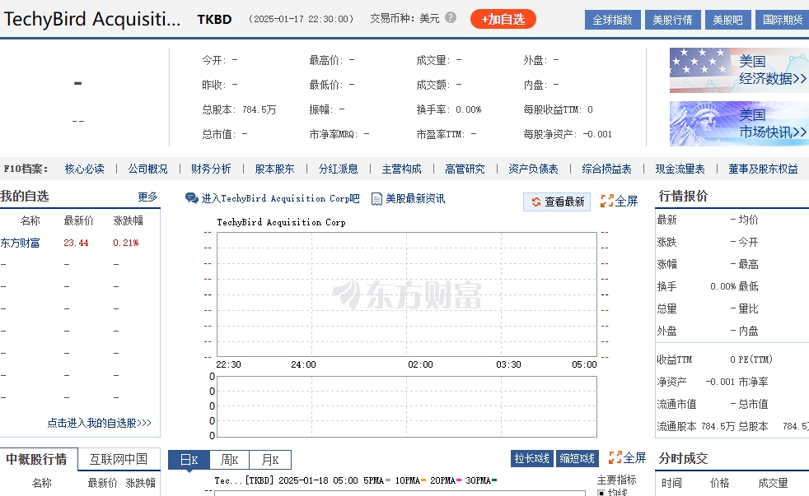Open the 国际期货 button
Screen dimensions: 809x496
(782, 20)
